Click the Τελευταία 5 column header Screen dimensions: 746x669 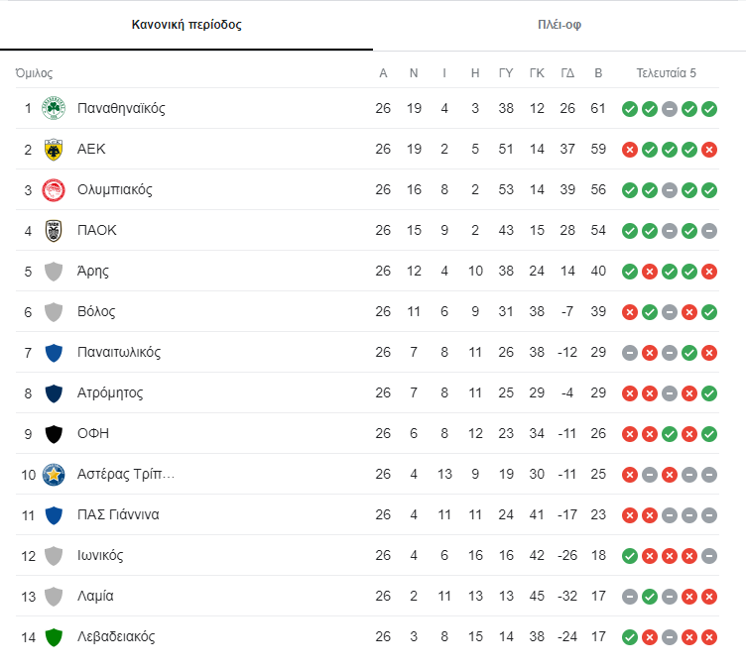point(666,73)
